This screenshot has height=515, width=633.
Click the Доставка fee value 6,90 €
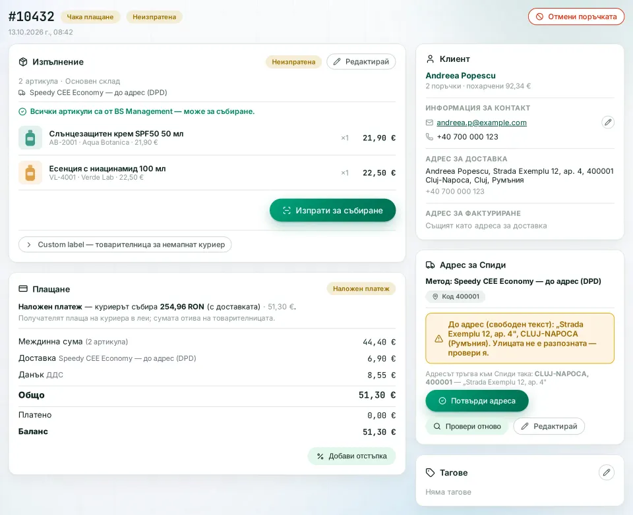coord(382,358)
